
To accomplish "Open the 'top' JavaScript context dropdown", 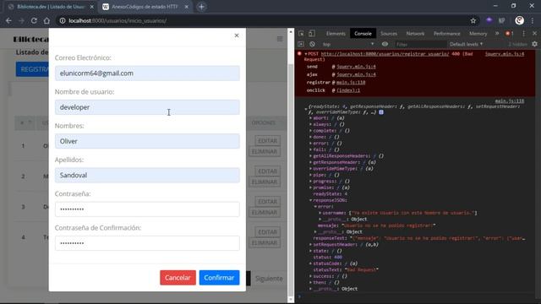I will tap(347, 44).
